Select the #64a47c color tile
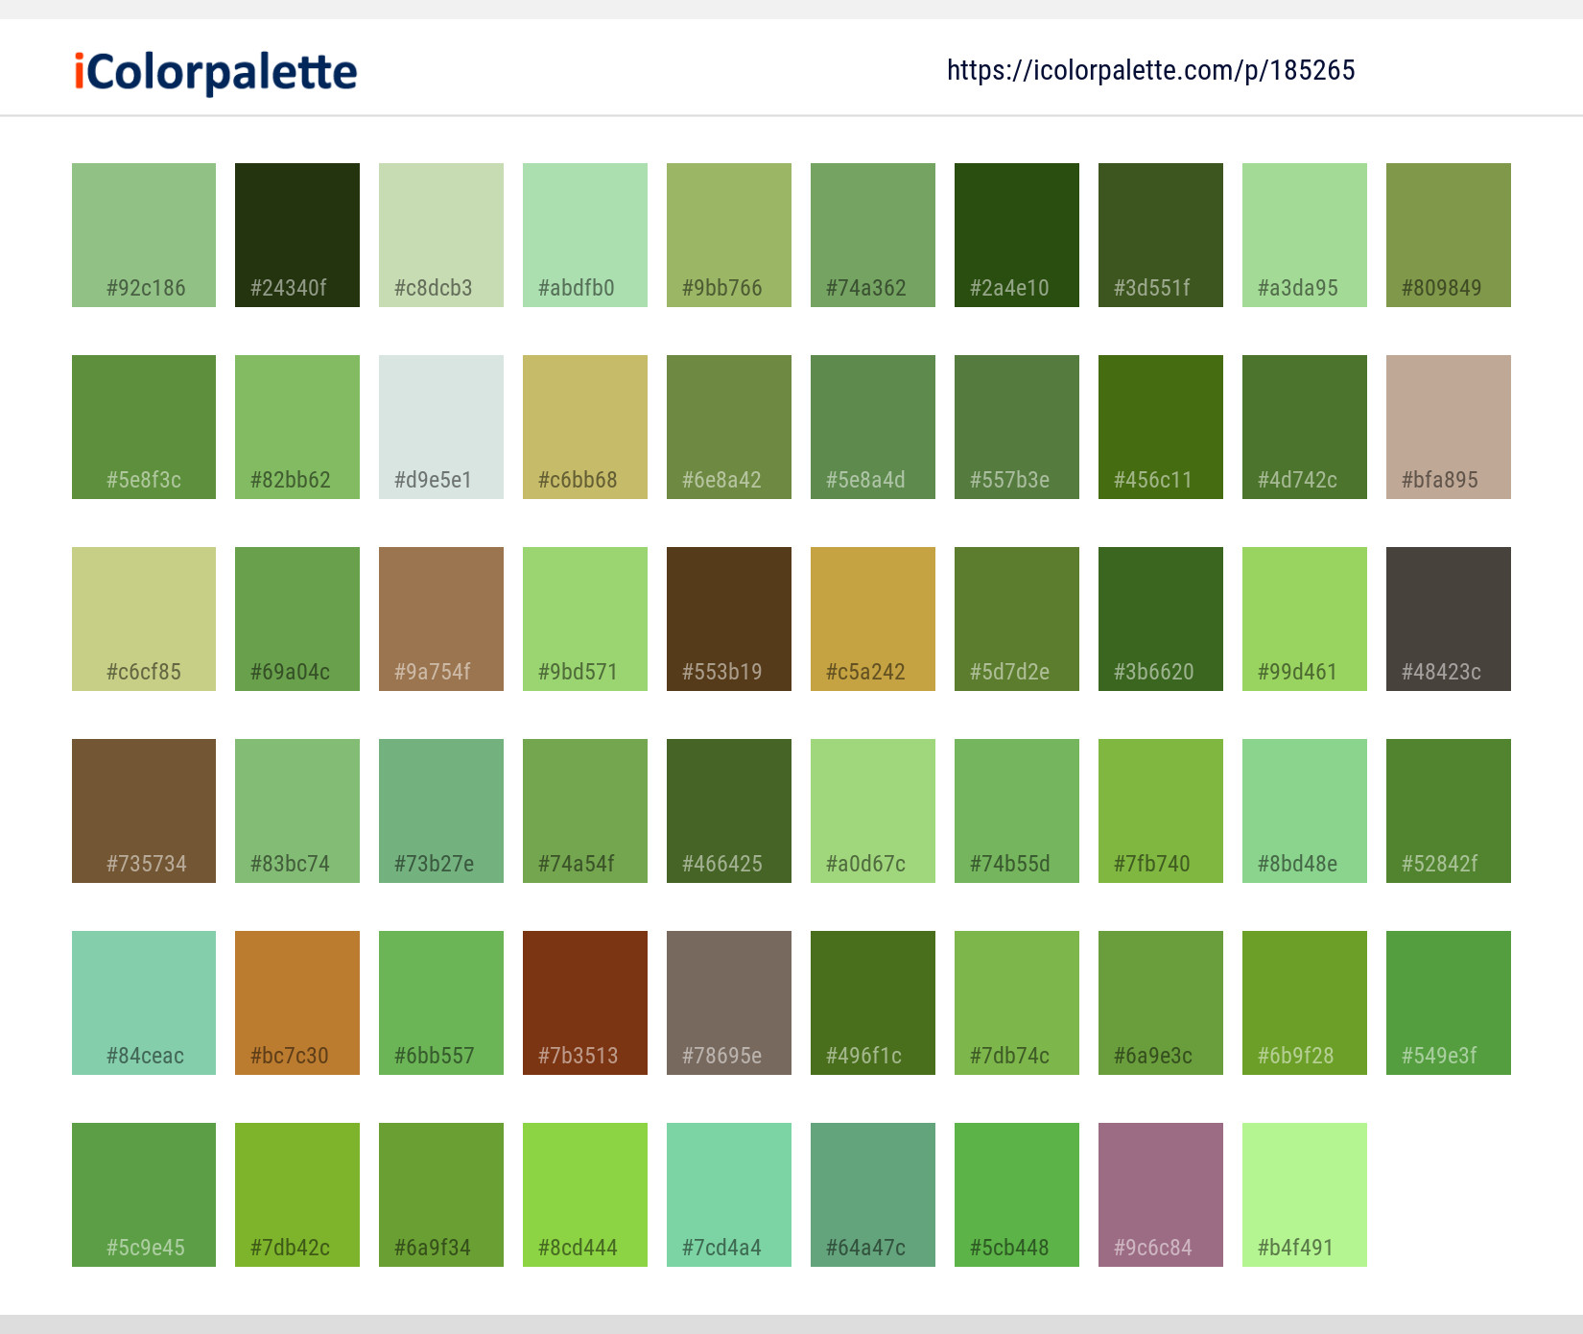Image resolution: width=1583 pixels, height=1334 pixels. click(873, 1195)
